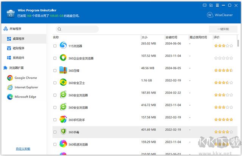Check the box for 360企业安全浏览器
This screenshot has width=242, height=156.
pos(55,58)
